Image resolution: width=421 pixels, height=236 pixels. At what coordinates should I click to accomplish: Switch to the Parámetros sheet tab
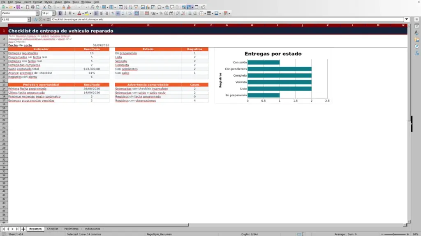pyautogui.click(x=71, y=229)
